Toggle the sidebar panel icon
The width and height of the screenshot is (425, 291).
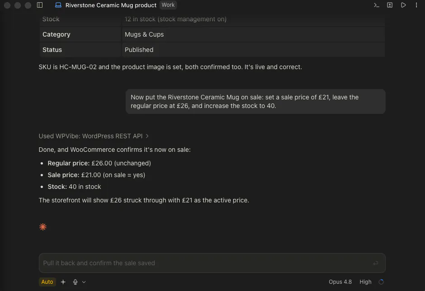point(40,5)
